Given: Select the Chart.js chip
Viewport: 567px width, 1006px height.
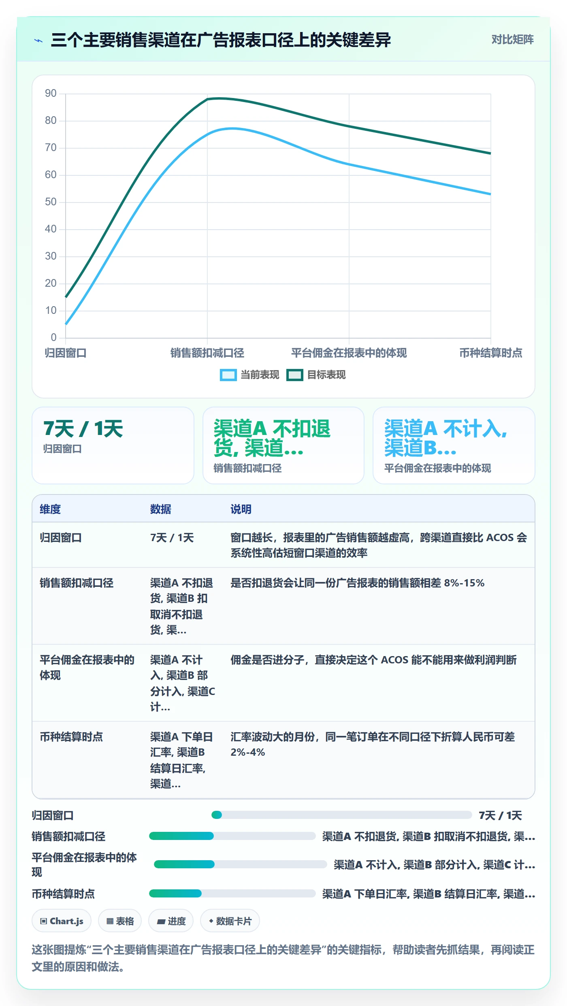Looking at the screenshot, I should [x=62, y=921].
